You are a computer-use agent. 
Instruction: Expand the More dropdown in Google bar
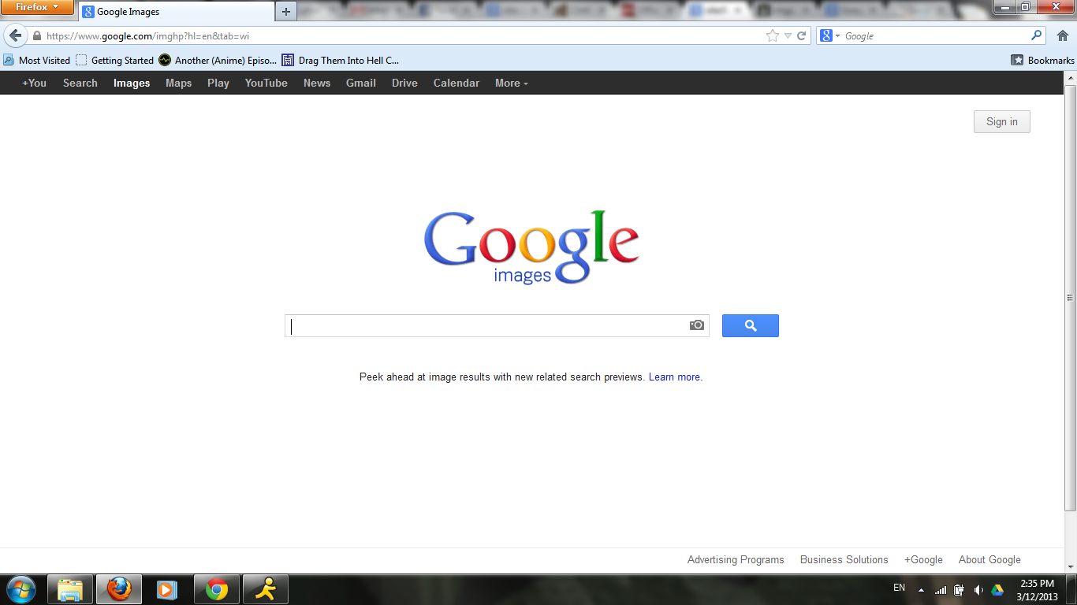(511, 83)
